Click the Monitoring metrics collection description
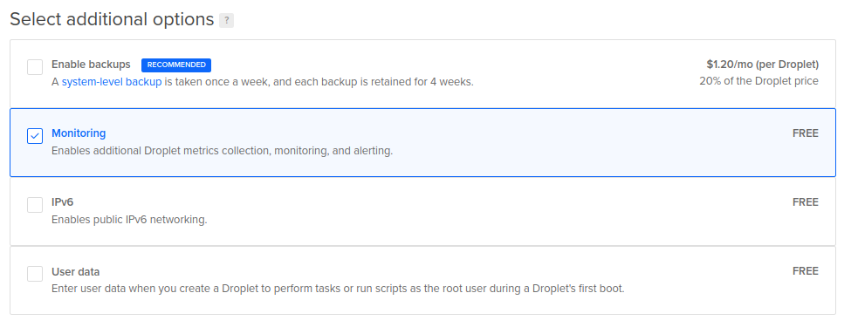 (x=223, y=151)
